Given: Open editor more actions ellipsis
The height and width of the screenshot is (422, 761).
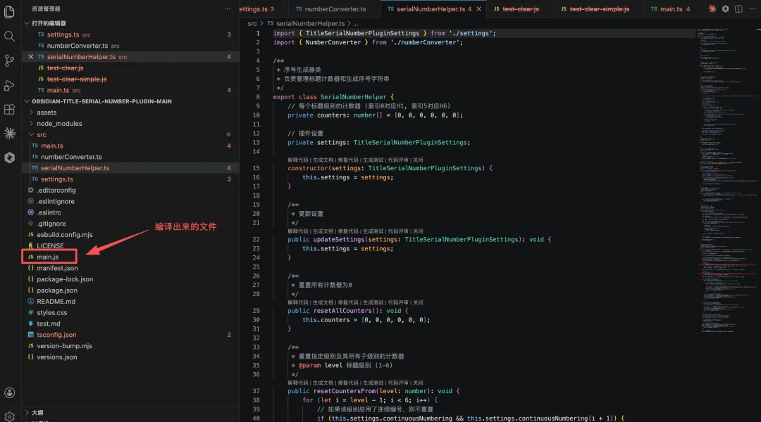Looking at the screenshot, I should point(752,8).
